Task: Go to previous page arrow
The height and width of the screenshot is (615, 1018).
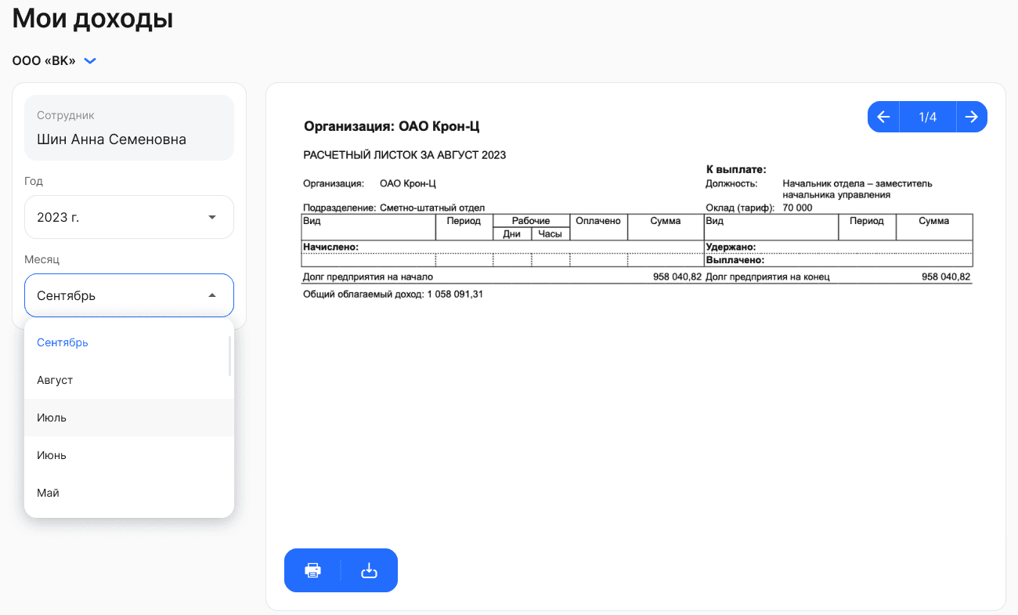Action: (x=883, y=117)
